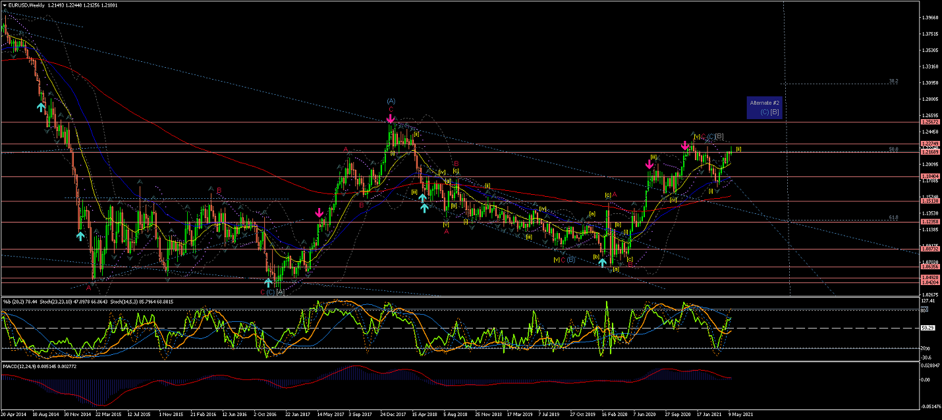
Task: Select the pink down arrow near May 2017
Action: coord(319,213)
